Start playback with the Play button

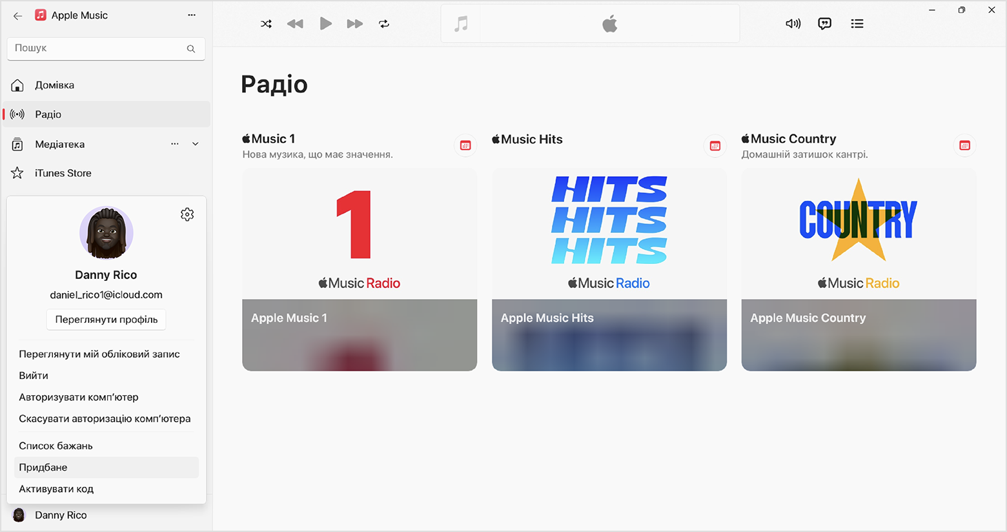point(326,24)
